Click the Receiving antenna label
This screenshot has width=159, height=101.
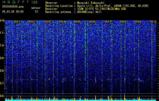(x=58, y=12)
